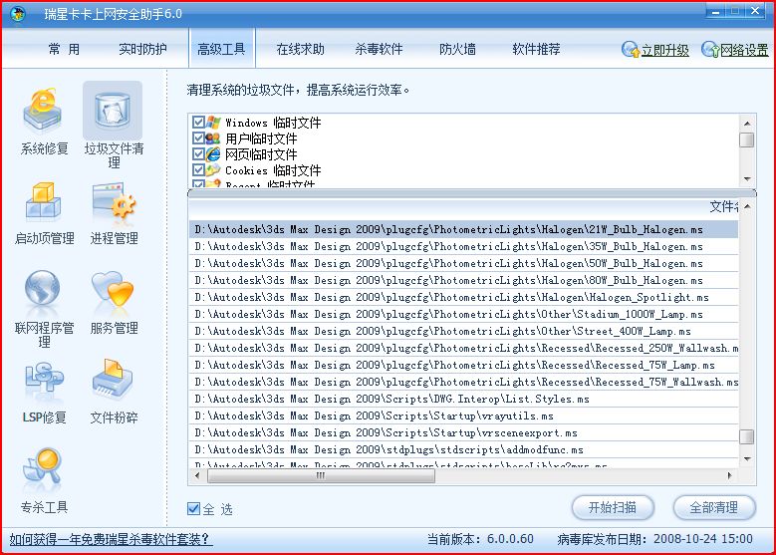The height and width of the screenshot is (555, 776).
Task: Uncheck Windows 临时文件 checkbox
Action: (198, 123)
